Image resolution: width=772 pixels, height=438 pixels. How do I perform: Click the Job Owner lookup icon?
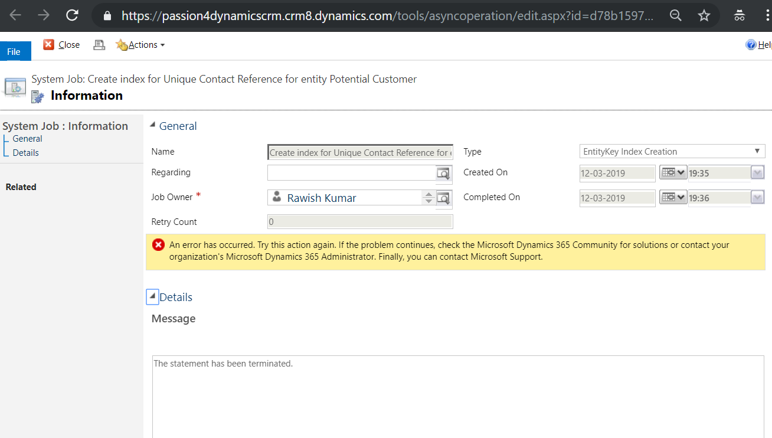pos(443,198)
